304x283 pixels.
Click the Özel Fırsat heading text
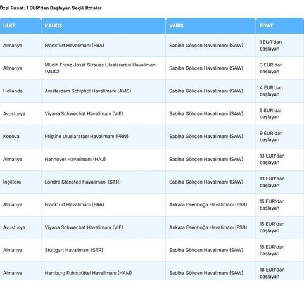point(51,8)
